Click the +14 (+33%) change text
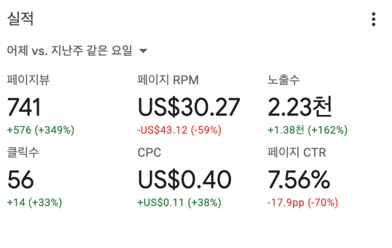Image resolution: width=392 pixels, height=248 pixels. click(x=34, y=203)
